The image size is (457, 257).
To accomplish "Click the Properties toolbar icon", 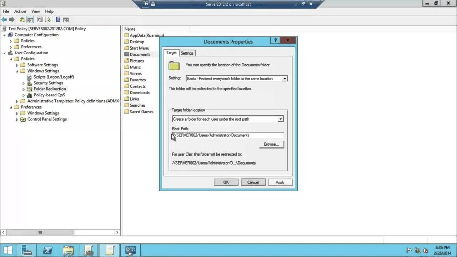I will point(40,20).
